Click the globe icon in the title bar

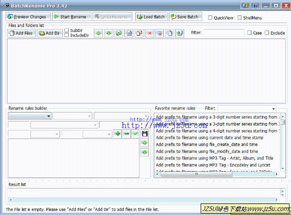[x=245, y=5]
